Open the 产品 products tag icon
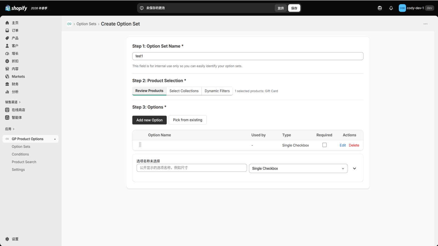 tap(7, 38)
